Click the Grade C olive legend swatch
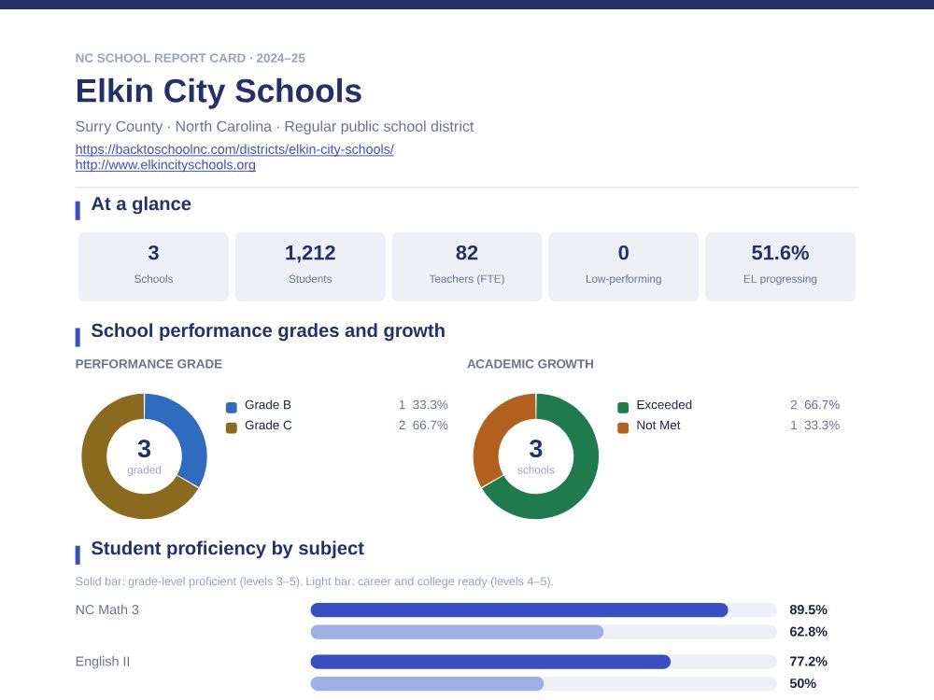The width and height of the screenshot is (934, 700). 232,428
